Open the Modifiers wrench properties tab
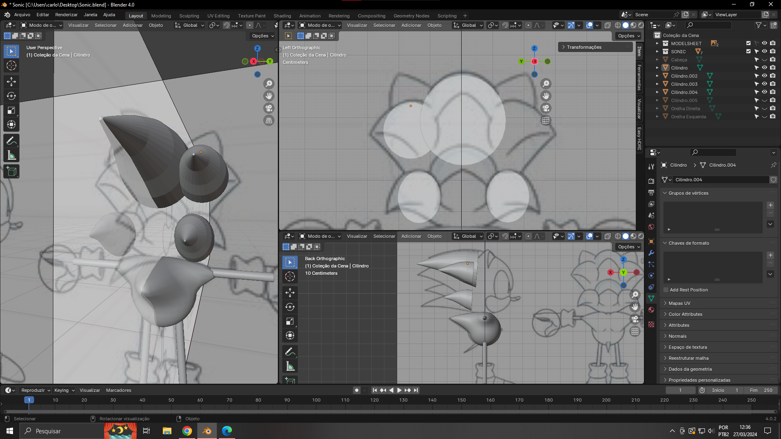 tap(651, 253)
